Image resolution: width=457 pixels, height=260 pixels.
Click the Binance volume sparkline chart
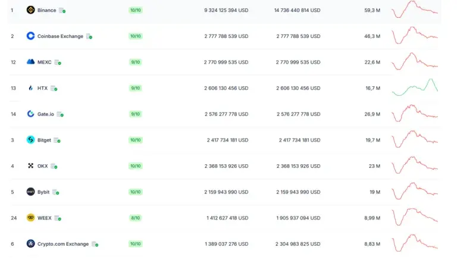415,10
